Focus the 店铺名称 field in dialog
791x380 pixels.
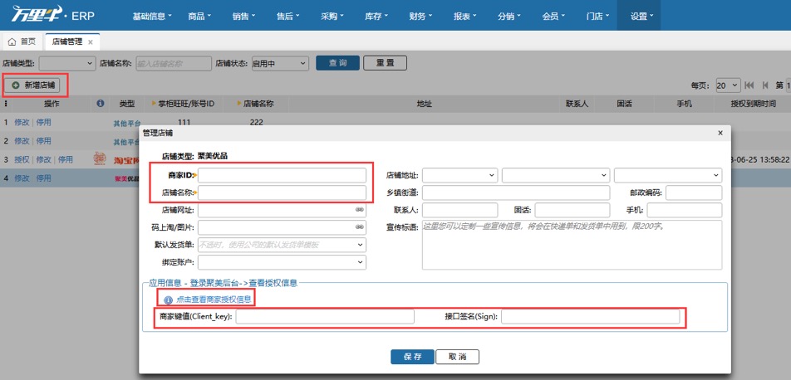pos(282,192)
